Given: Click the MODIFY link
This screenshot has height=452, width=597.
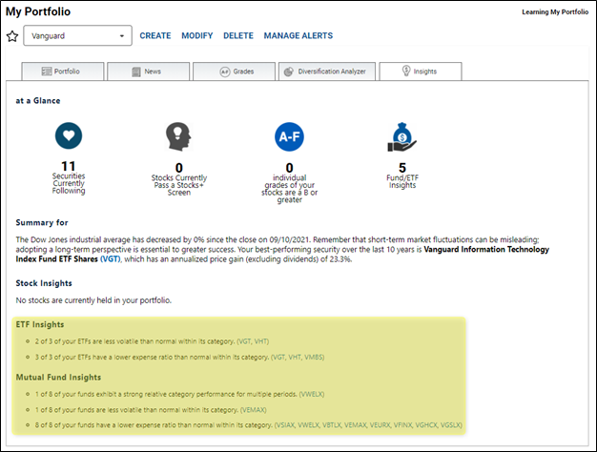Looking at the screenshot, I should point(196,36).
